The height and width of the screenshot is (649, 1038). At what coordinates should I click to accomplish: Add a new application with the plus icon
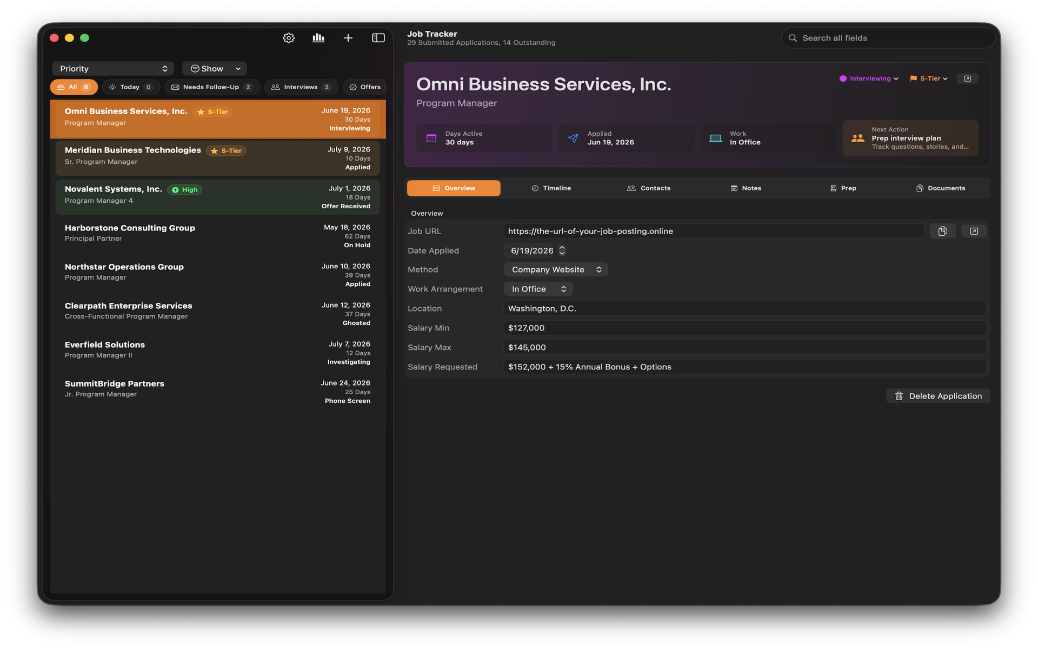point(348,38)
